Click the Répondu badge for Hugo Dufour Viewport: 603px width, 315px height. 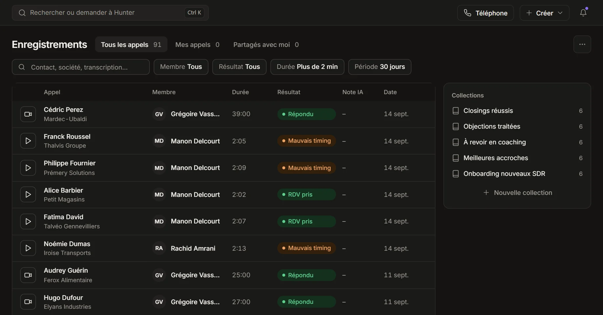(306, 302)
